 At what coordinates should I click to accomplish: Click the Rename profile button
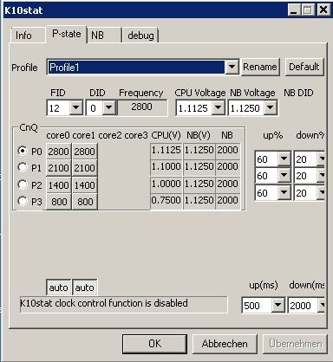260,67
